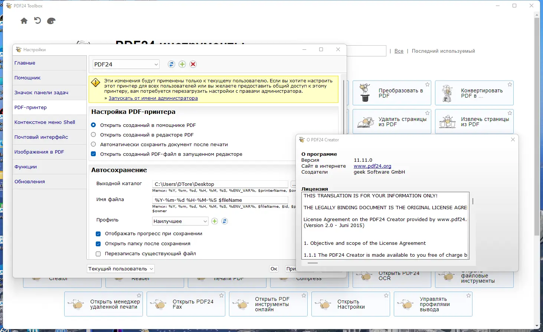The height and width of the screenshot is (332, 543).
Task: Star the 'Преобразовать в PDF' tile as favorite
Action: coord(427,85)
